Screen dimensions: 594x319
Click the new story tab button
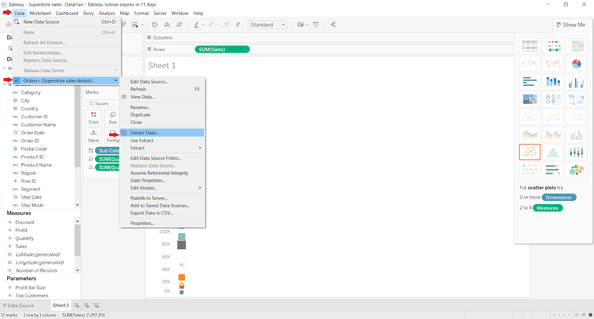click(x=97, y=305)
